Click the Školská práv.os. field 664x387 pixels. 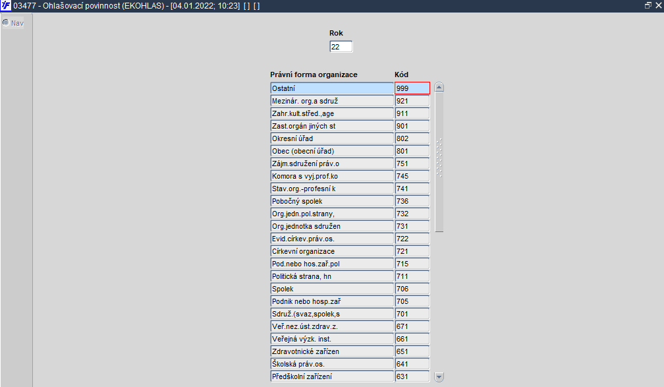point(332,364)
